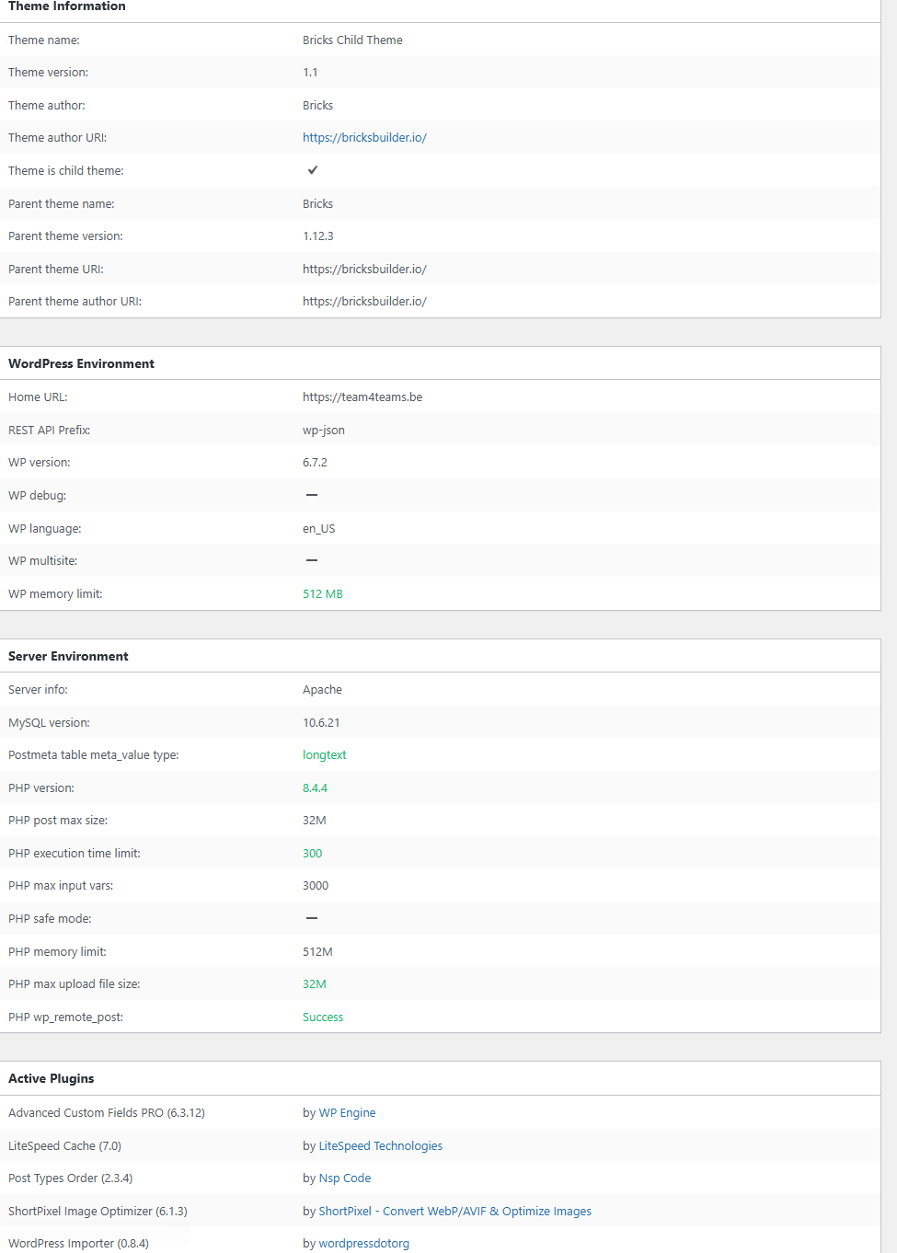Click the PHP max input vars value '3000'

point(316,886)
